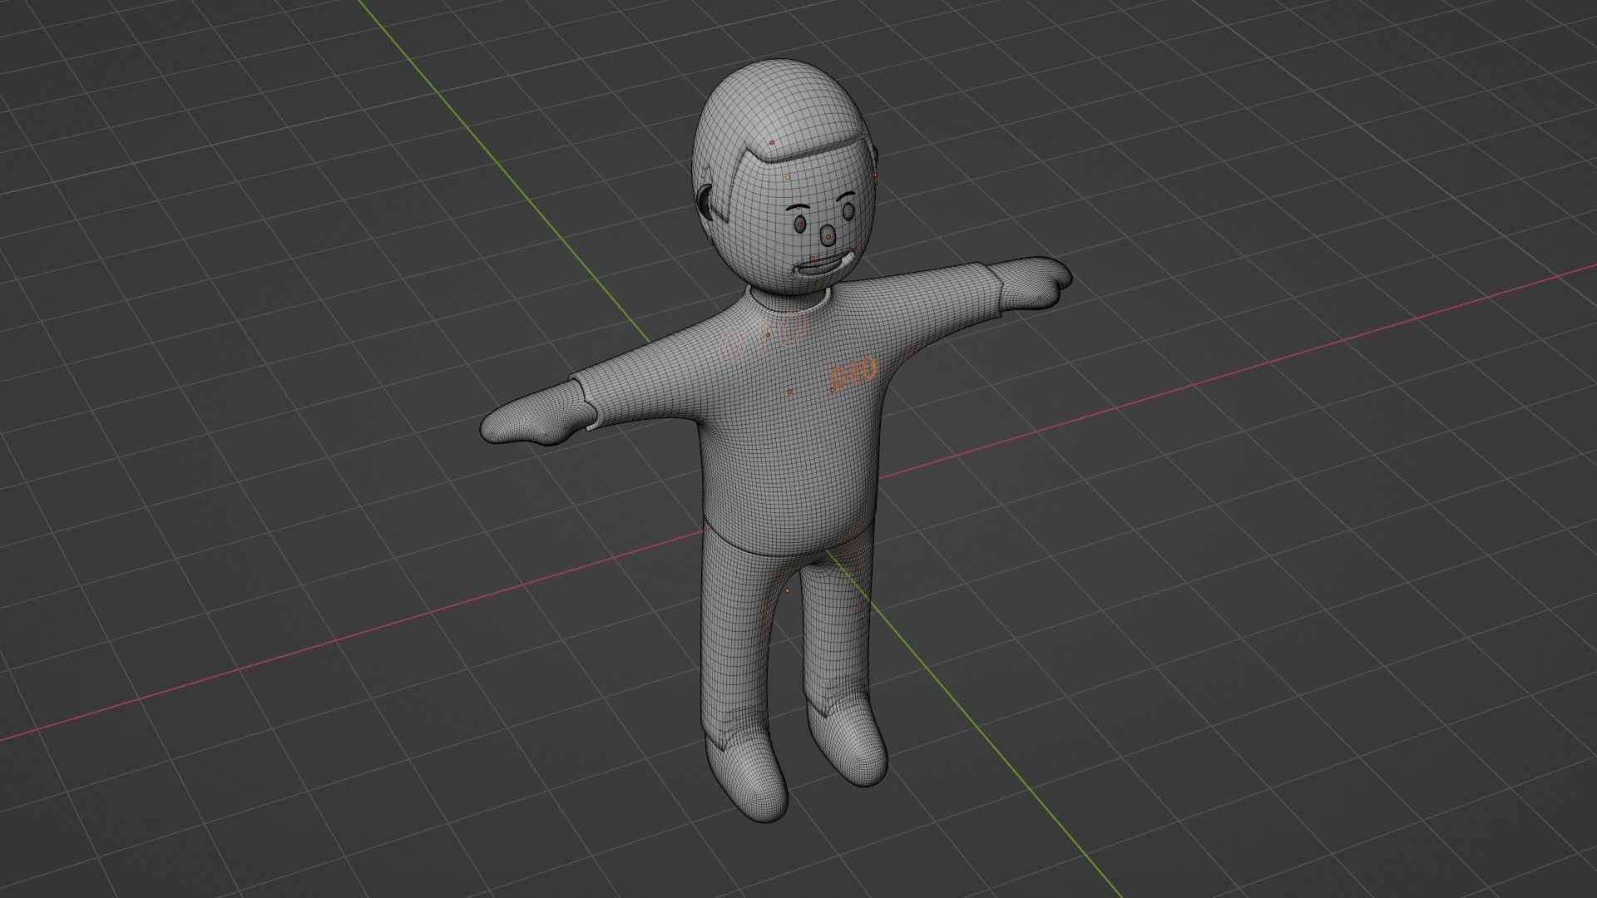Select the character's nose

(x=828, y=236)
